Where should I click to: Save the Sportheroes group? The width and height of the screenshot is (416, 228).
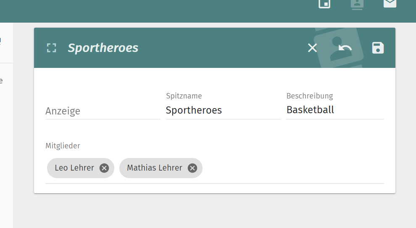tap(378, 48)
